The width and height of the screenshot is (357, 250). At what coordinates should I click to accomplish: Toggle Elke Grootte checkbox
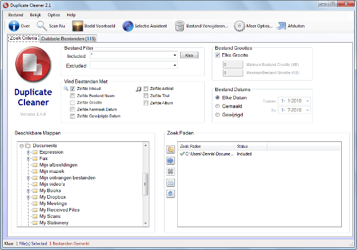coord(218,55)
